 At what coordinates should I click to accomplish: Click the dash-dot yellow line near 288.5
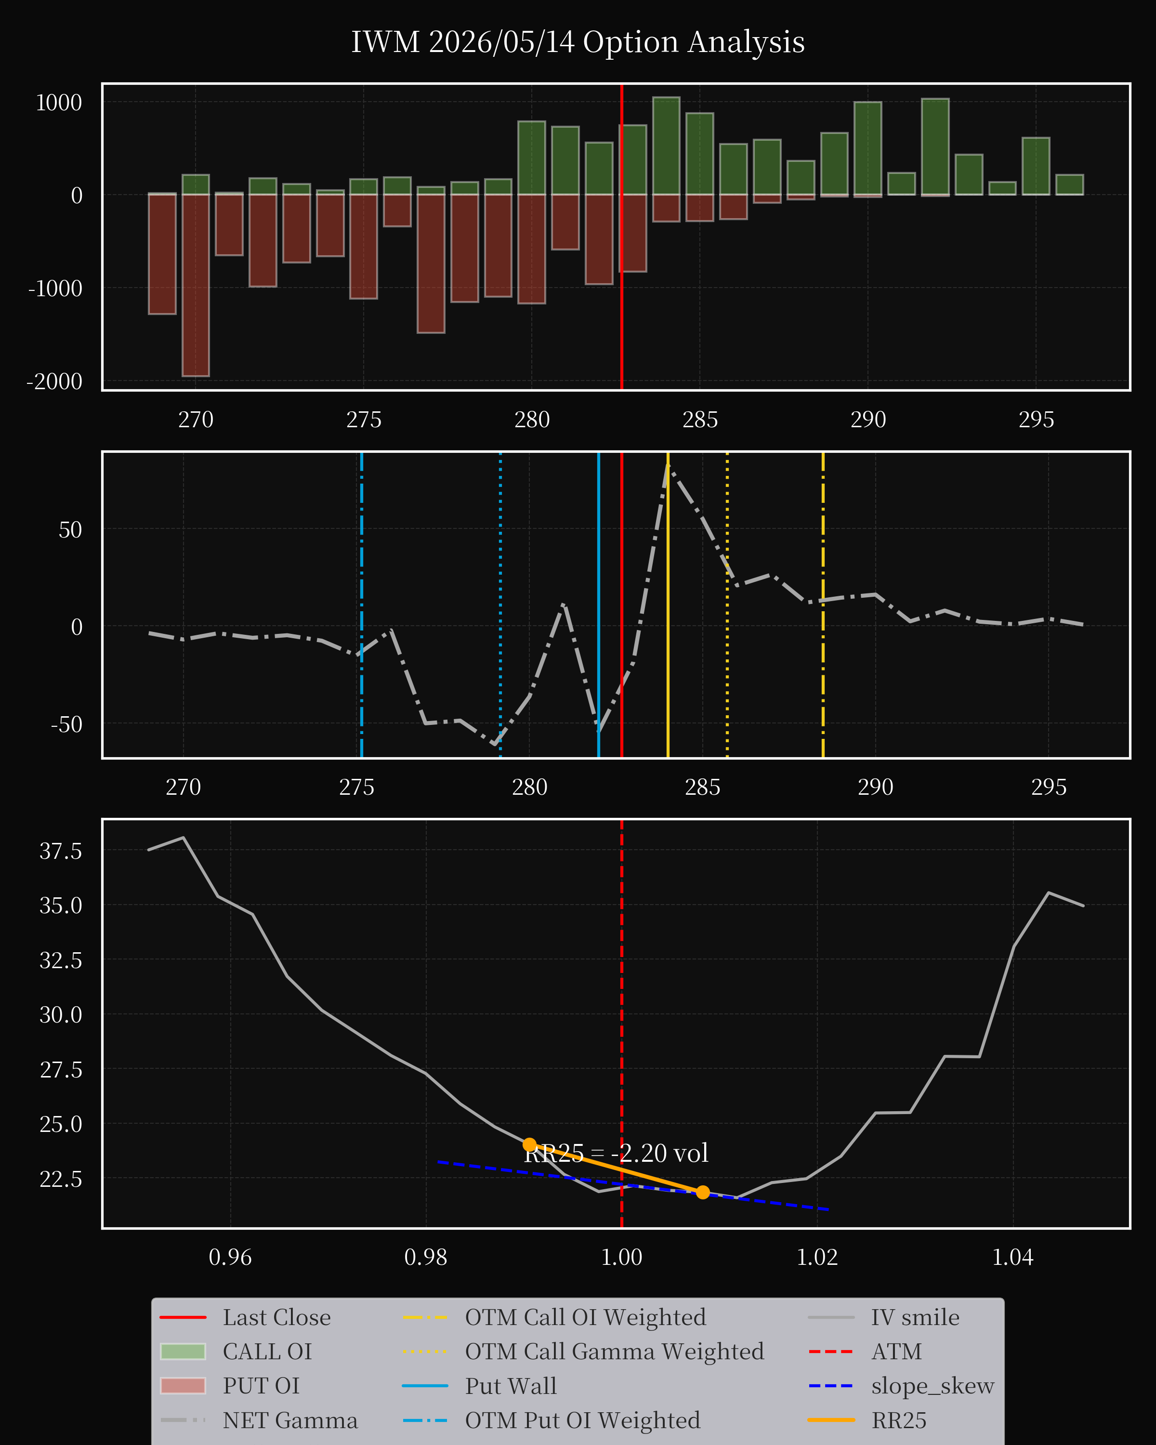click(823, 604)
